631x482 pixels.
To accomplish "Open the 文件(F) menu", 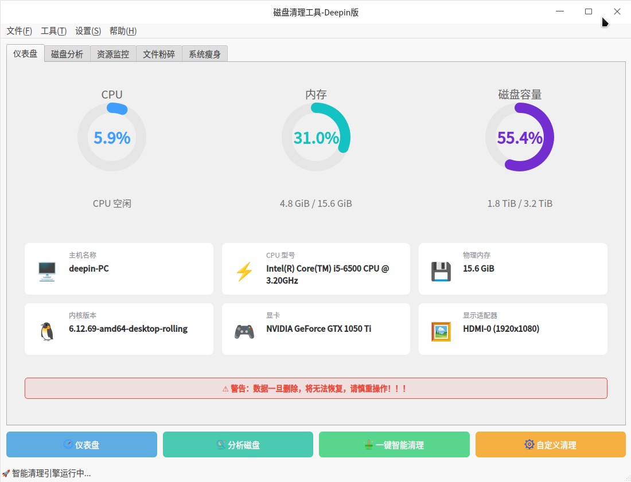I will tap(20, 31).
